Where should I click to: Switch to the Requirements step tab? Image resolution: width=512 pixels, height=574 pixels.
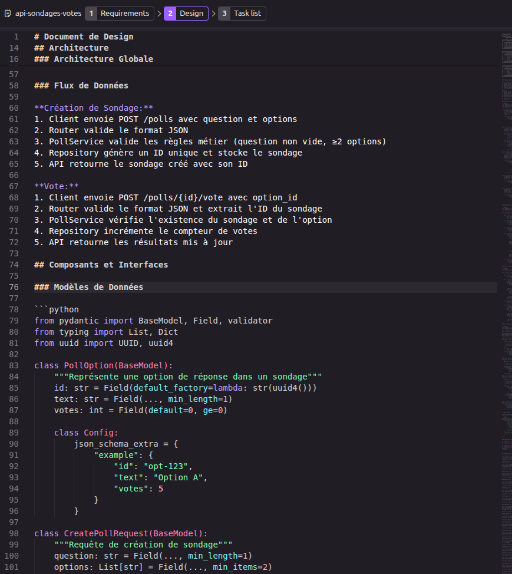click(x=118, y=14)
